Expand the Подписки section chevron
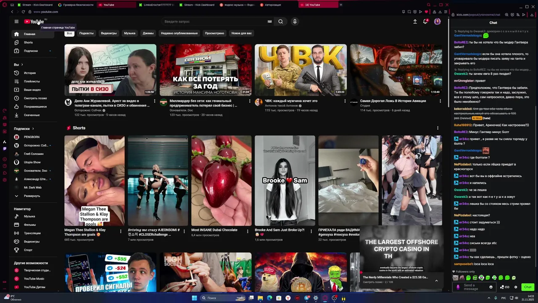This screenshot has height=303, width=538. [x=33, y=129]
